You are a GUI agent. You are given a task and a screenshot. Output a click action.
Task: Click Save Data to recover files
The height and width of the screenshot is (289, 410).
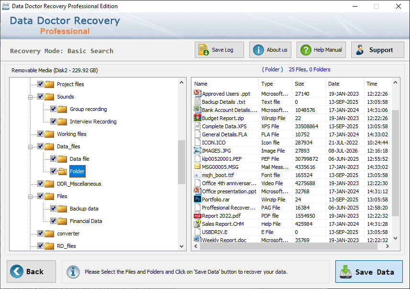pos(369,271)
